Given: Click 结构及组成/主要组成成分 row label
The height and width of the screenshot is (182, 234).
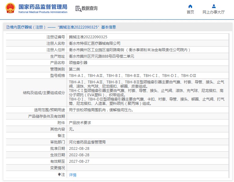Looking at the screenshot, I should click(x=44, y=93).
